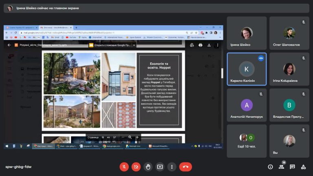The height and width of the screenshot is (176, 313).
Task: Raise your hand in the meeting
Action: [x=148, y=167]
